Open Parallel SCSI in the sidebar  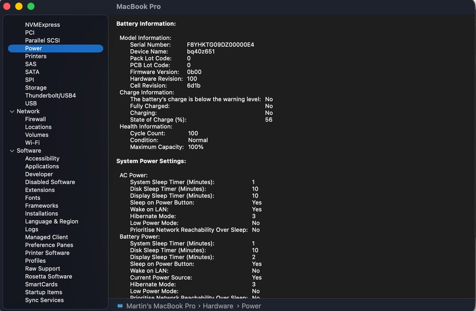[x=43, y=40]
